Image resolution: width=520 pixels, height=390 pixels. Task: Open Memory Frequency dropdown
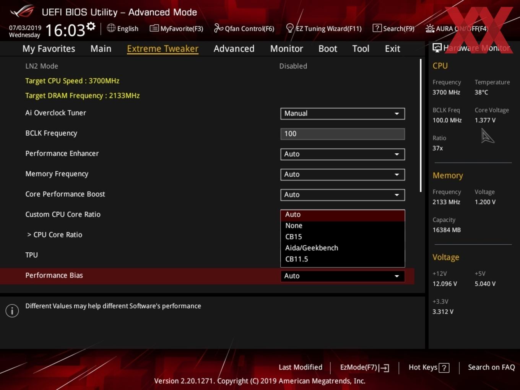point(343,174)
